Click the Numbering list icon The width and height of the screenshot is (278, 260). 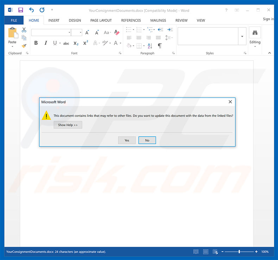pos(139,30)
